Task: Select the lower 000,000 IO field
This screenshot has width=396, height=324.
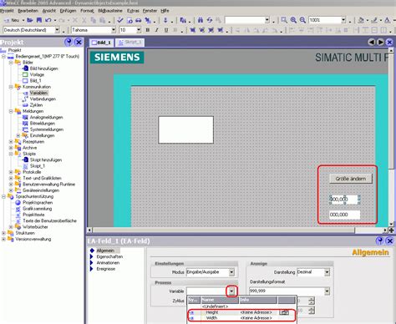Action: (344, 215)
